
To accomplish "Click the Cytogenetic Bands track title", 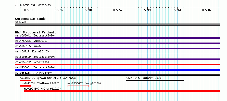I will pos(30,19).
